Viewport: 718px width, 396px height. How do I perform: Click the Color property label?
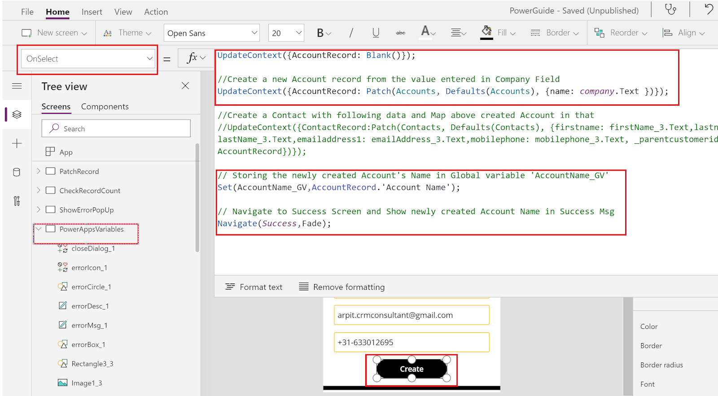pos(649,327)
